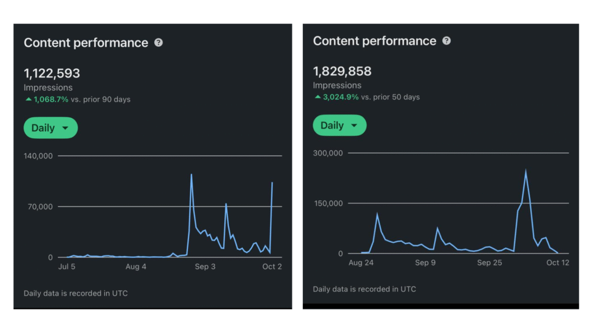Click the 140,000 y-axis gridline label
This screenshot has width=592, height=333.
coord(38,156)
